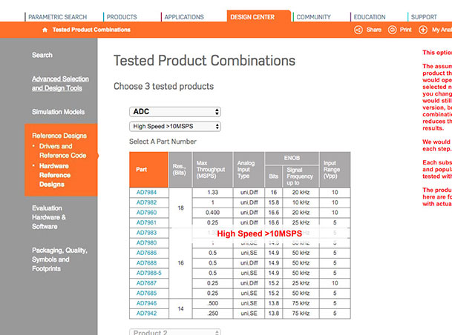
Task: Open the Product 2 dropdown
Action: (175, 333)
